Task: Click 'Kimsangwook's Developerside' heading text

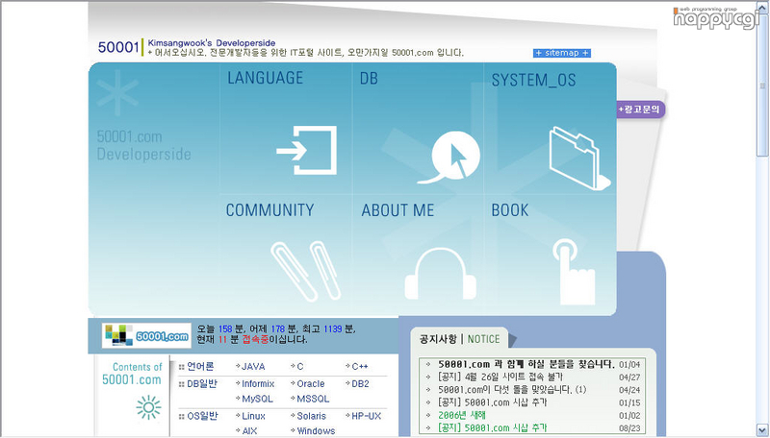Action: [x=212, y=43]
